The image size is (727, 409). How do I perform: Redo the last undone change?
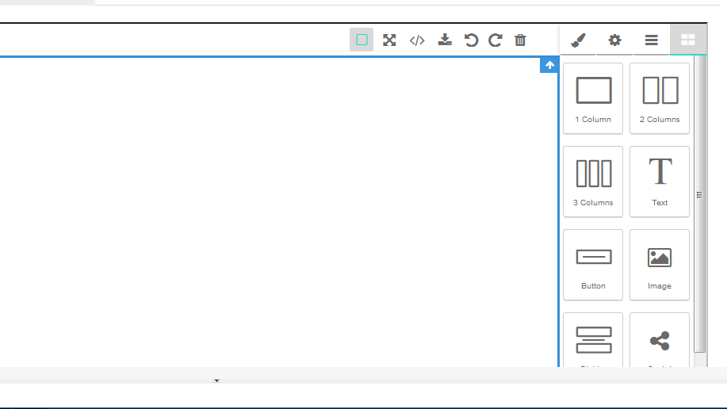tap(496, 40)
